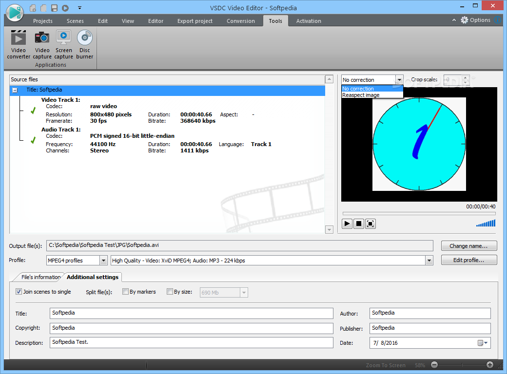Viewport: 507px width, 374px height.
Task: Open the Export project tab
Action: pyautogui.click(x=195, y=21)
